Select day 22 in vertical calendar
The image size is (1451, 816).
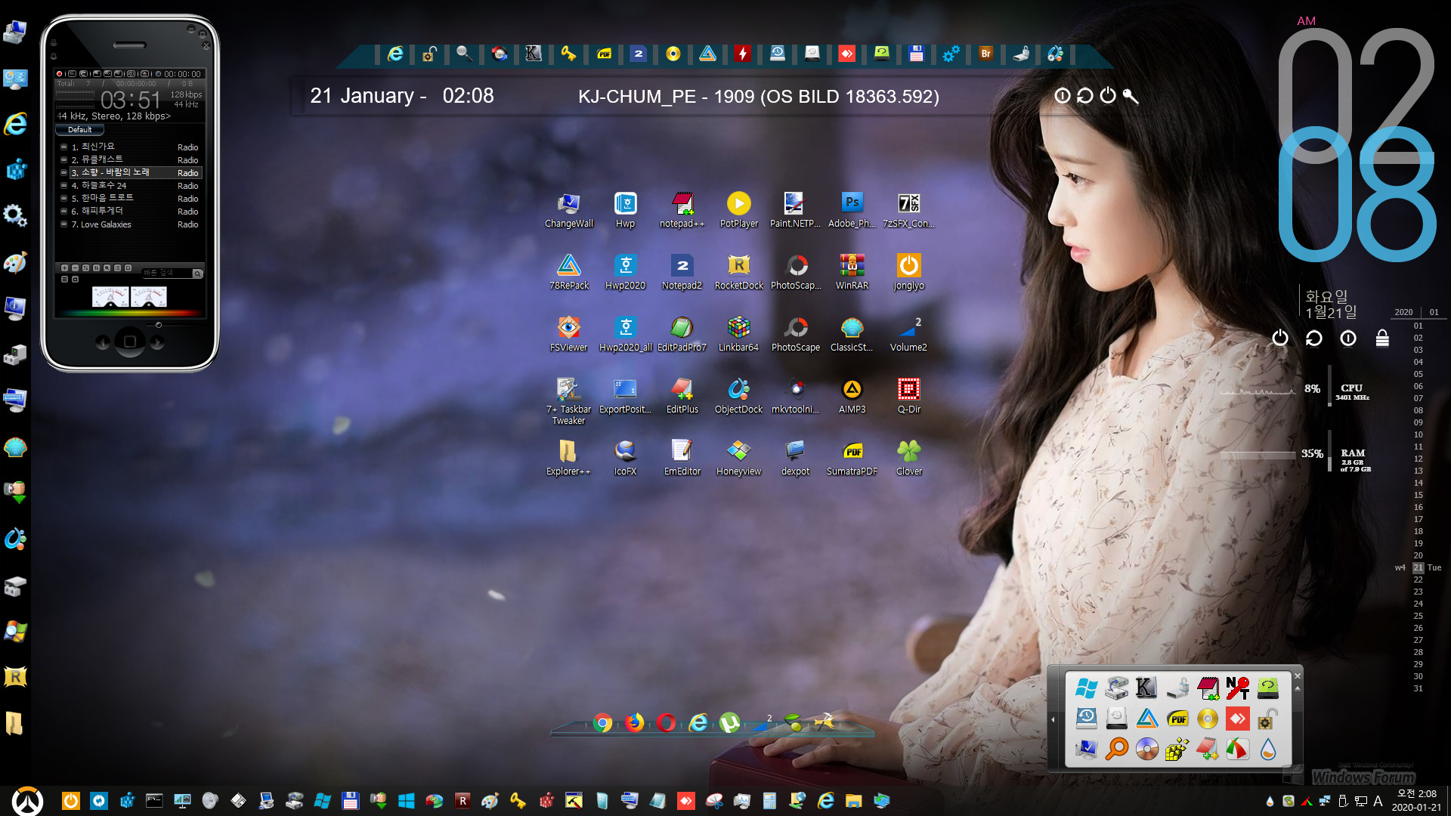(x=1418, y=580)
